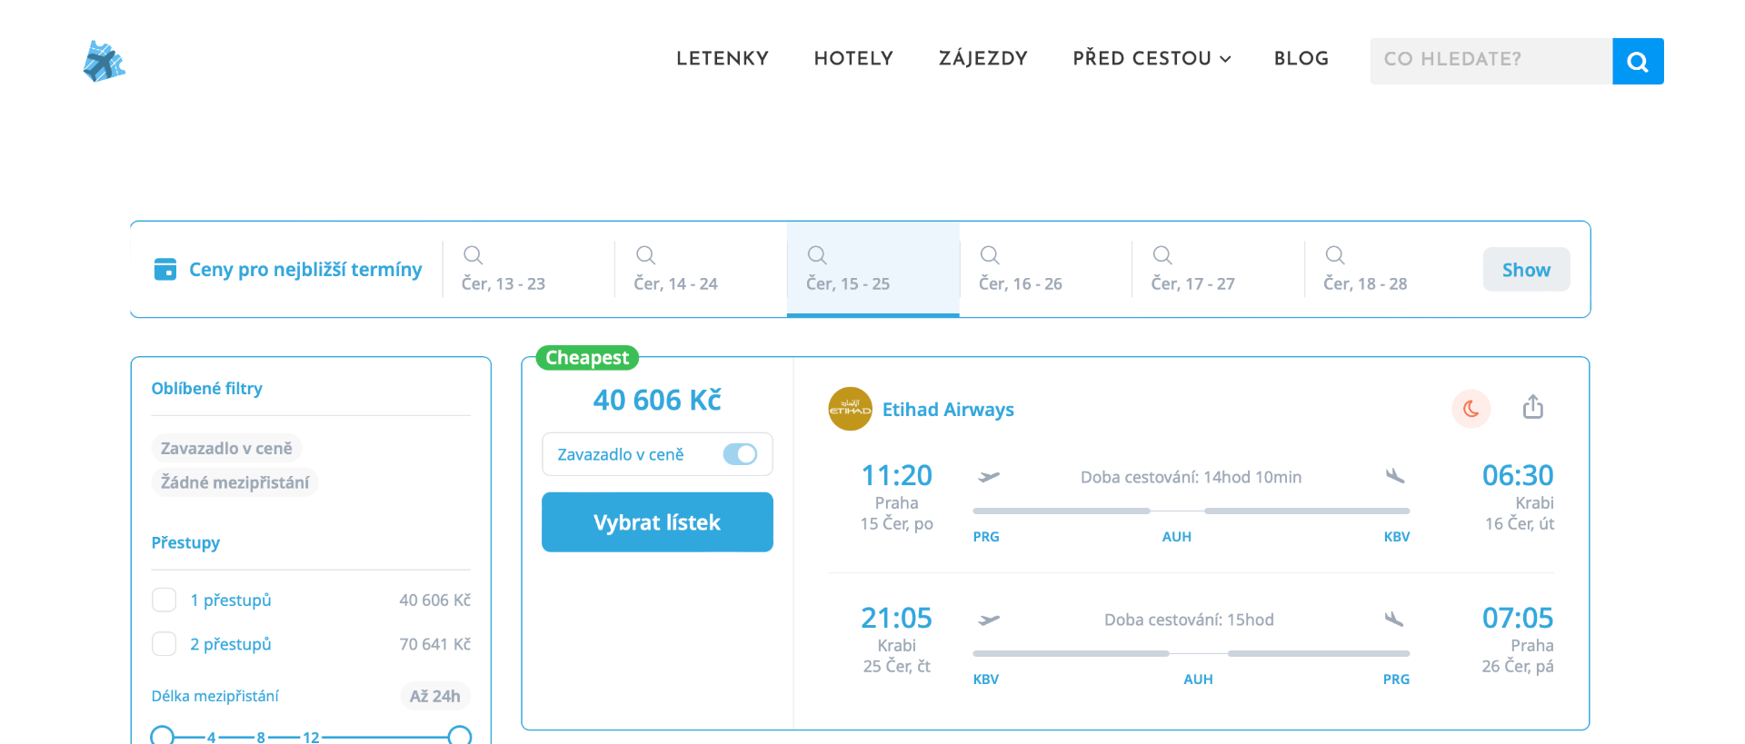1745x744 pixels.
Task: Click the magnifier above Čer, 18 - 28
Action: [x=1334, y=255]
